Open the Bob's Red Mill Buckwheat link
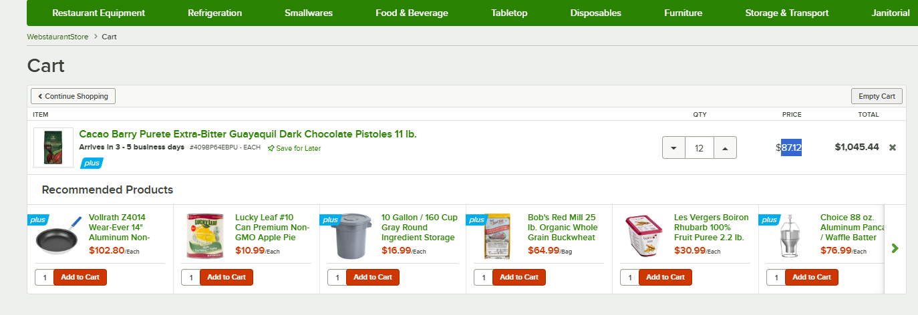Screen dimensions: 918x315 coord(562,228)
